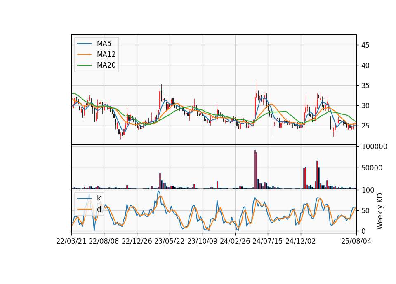Click the MA5 legend label

point(104,44)
